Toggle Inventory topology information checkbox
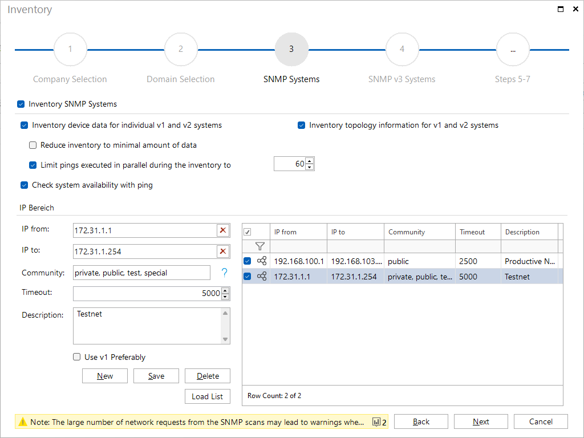This screenshot has height=438, width=584. click(x=301, y=125)
